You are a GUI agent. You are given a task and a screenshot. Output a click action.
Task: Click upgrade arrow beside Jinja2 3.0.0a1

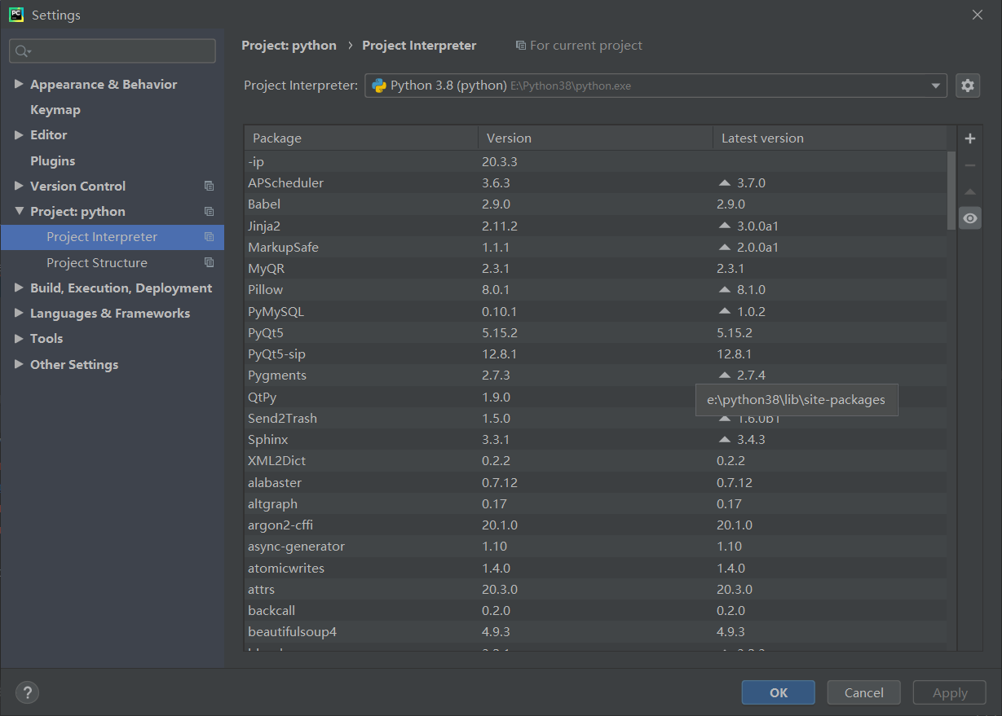(x=725, y=226)
